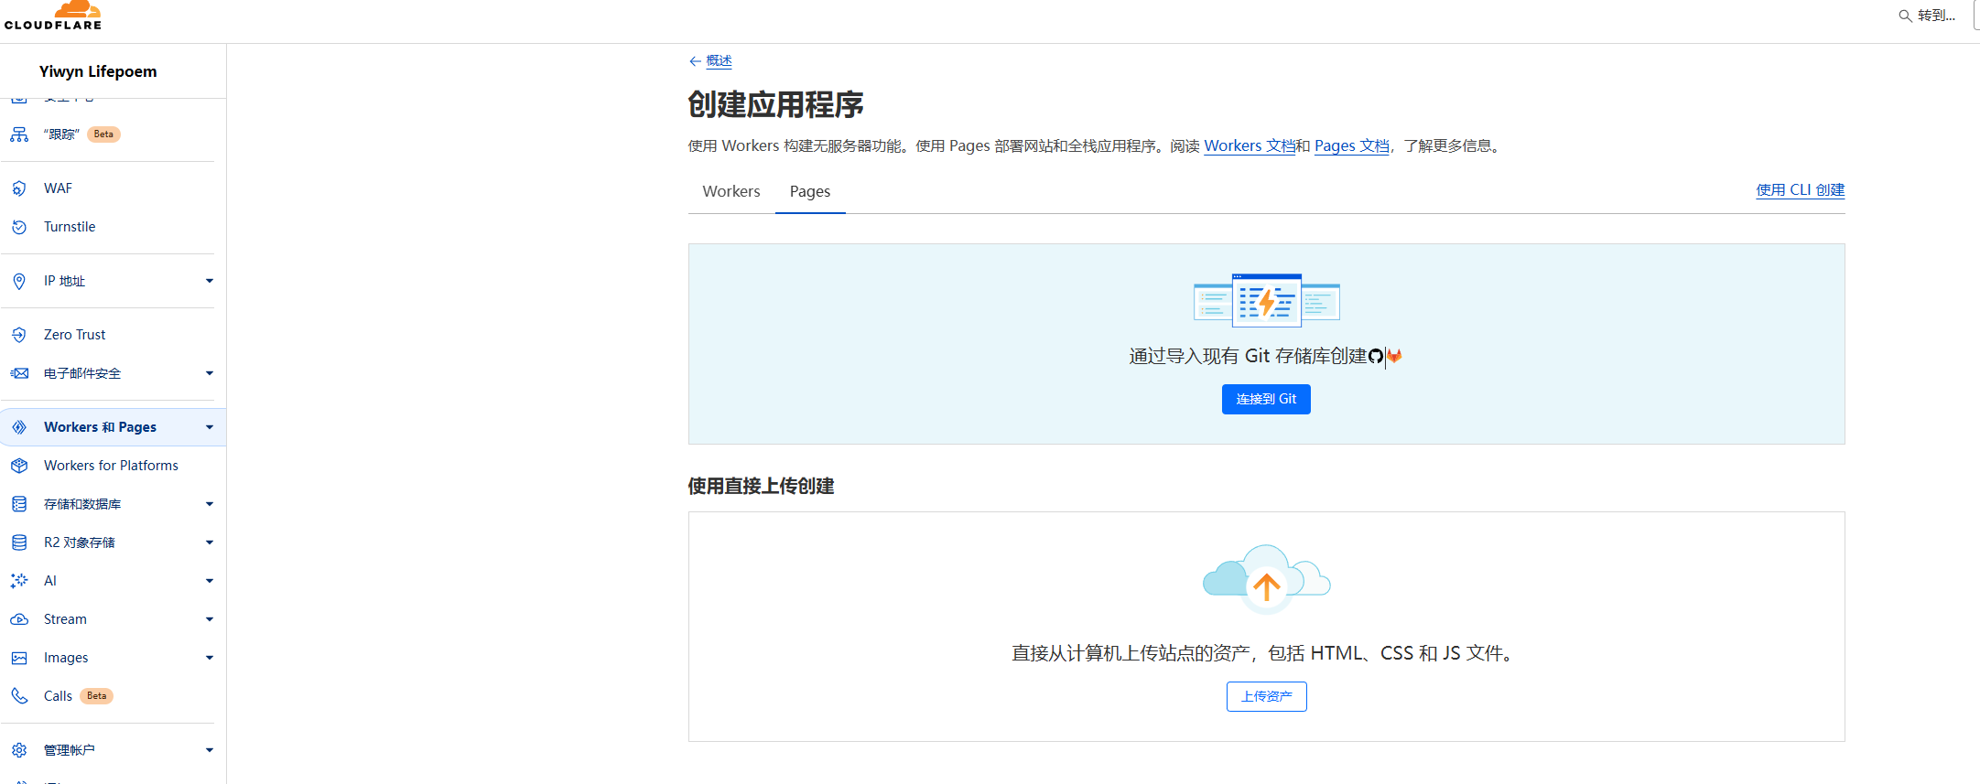Click the WAF shield icon
Screen dimensions: 1980x784
click(19, 188)
